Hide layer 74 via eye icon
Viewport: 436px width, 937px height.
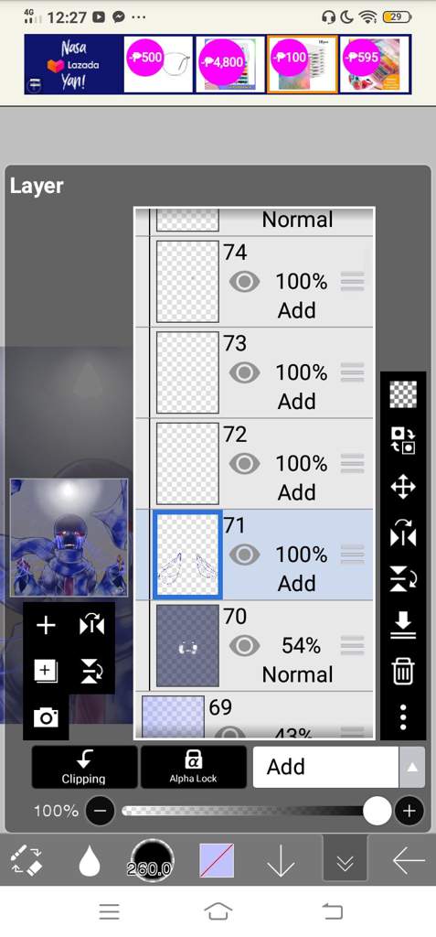[x=244, y=282]
